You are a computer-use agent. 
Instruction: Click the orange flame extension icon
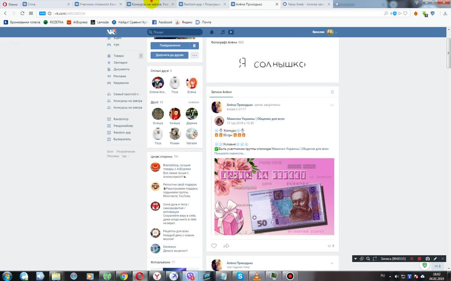(x=415, y=13)
